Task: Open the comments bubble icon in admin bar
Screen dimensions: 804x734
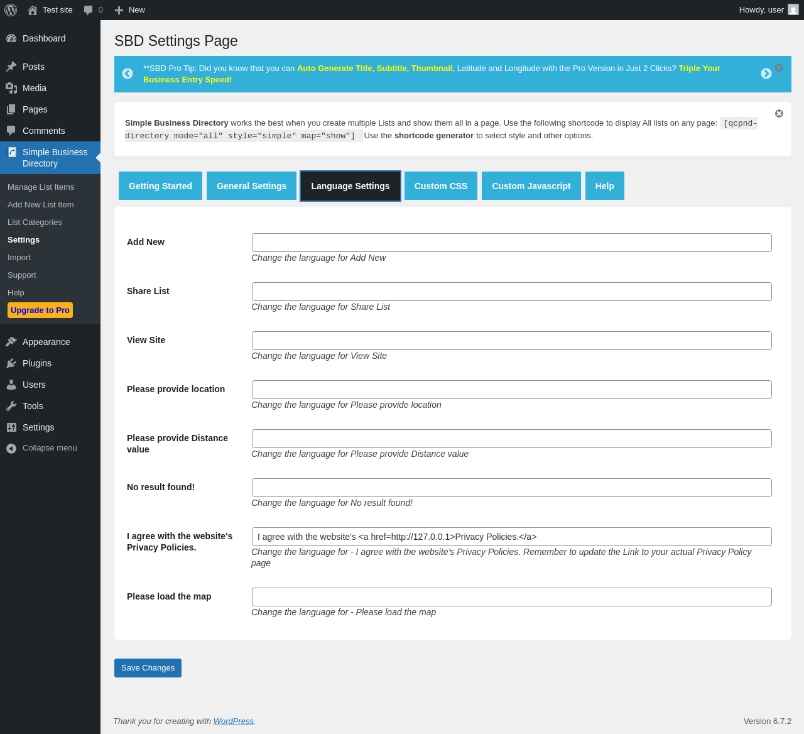Action: click(89, 10)
